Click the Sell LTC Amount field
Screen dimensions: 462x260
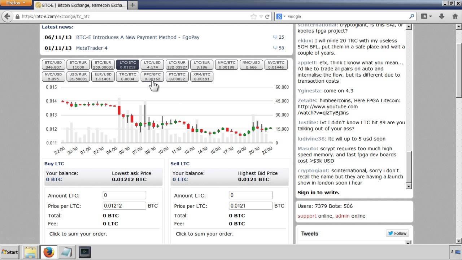pos(250,195)
